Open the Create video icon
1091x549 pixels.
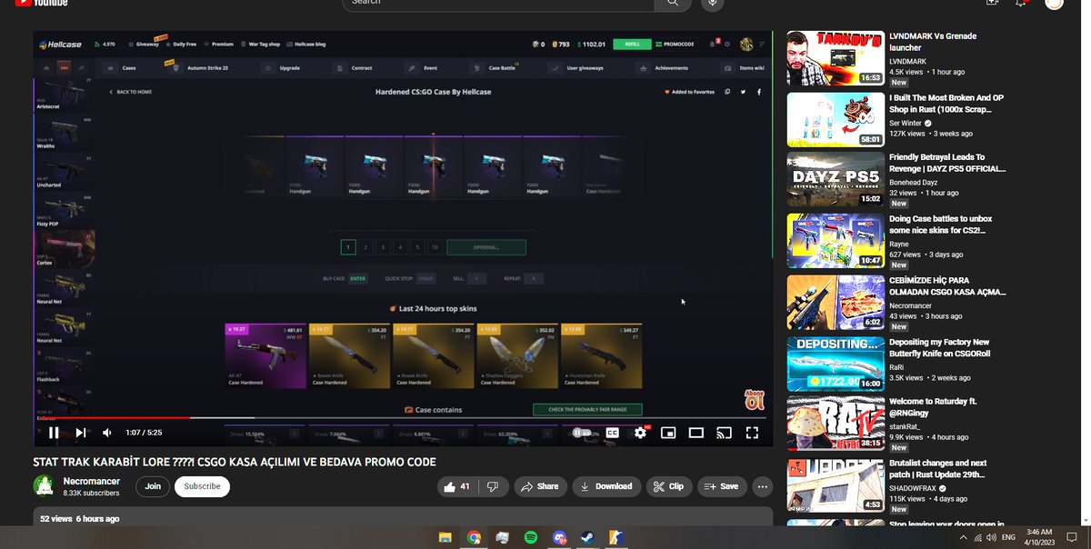coord(992,3)
